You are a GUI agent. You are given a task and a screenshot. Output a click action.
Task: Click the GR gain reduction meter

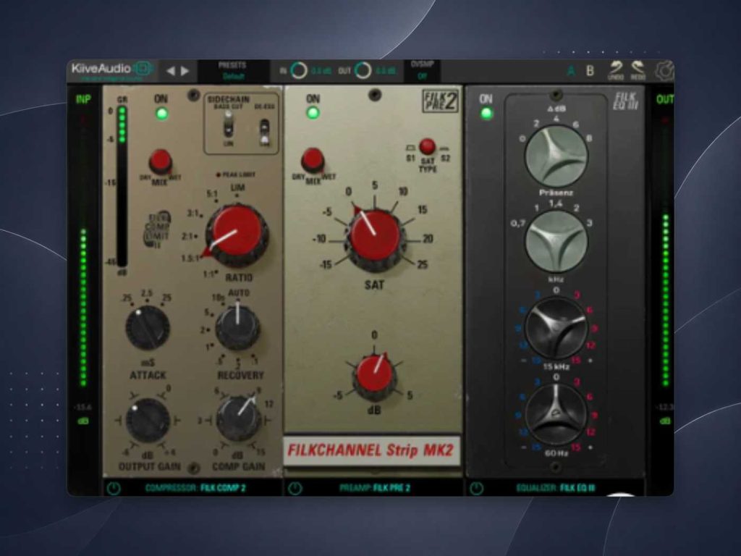(122, 187)
